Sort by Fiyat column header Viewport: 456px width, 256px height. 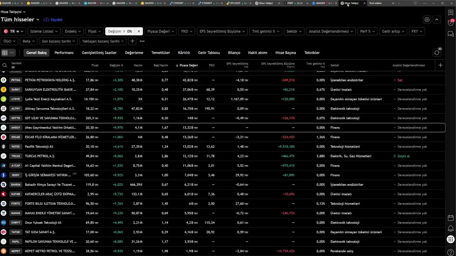coord(95,65)
